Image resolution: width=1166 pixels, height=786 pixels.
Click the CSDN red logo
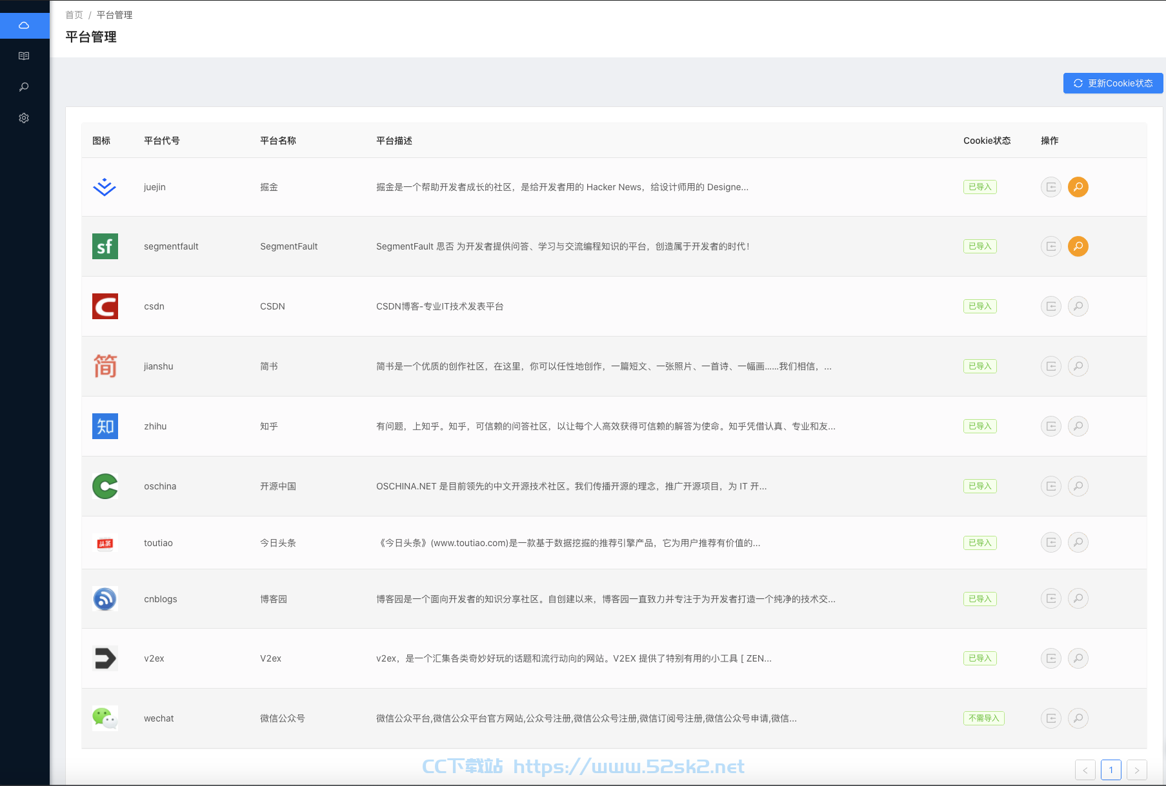click(x=105, y=306)
